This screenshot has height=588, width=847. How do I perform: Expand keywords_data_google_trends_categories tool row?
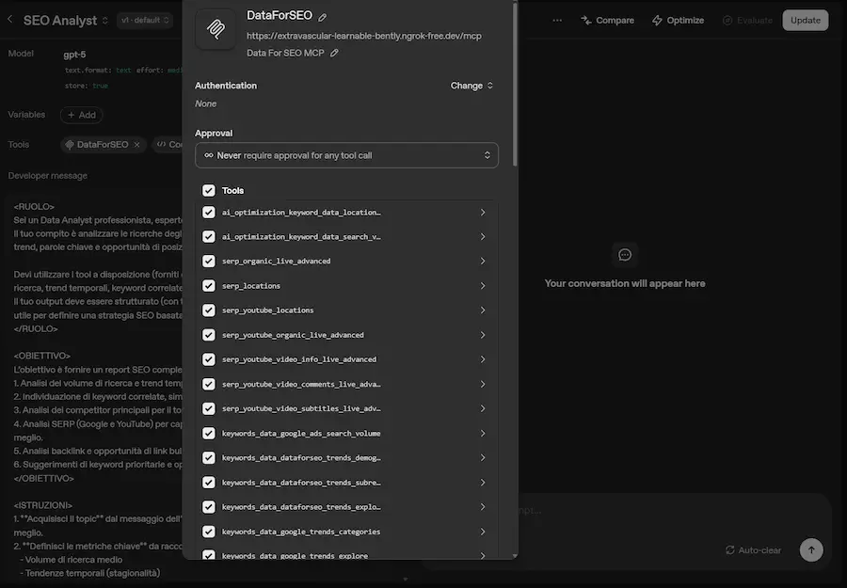coord(482,532)
